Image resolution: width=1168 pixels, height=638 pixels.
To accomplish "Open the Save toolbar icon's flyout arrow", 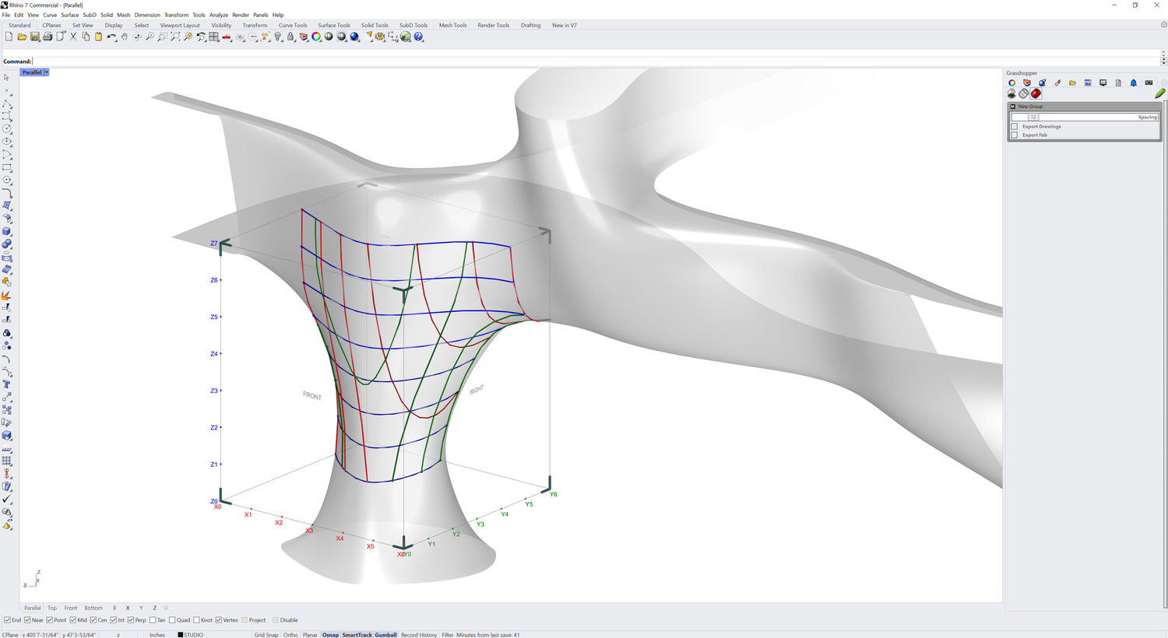I will point(40,40).
